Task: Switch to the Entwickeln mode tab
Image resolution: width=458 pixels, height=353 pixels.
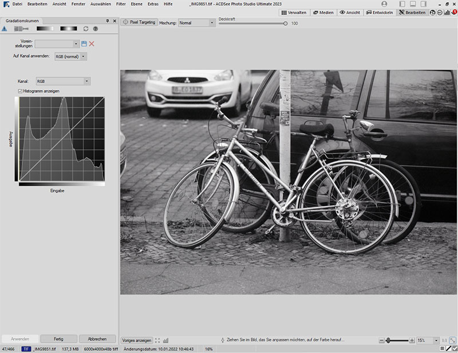Action: click(x=380, y=12)
